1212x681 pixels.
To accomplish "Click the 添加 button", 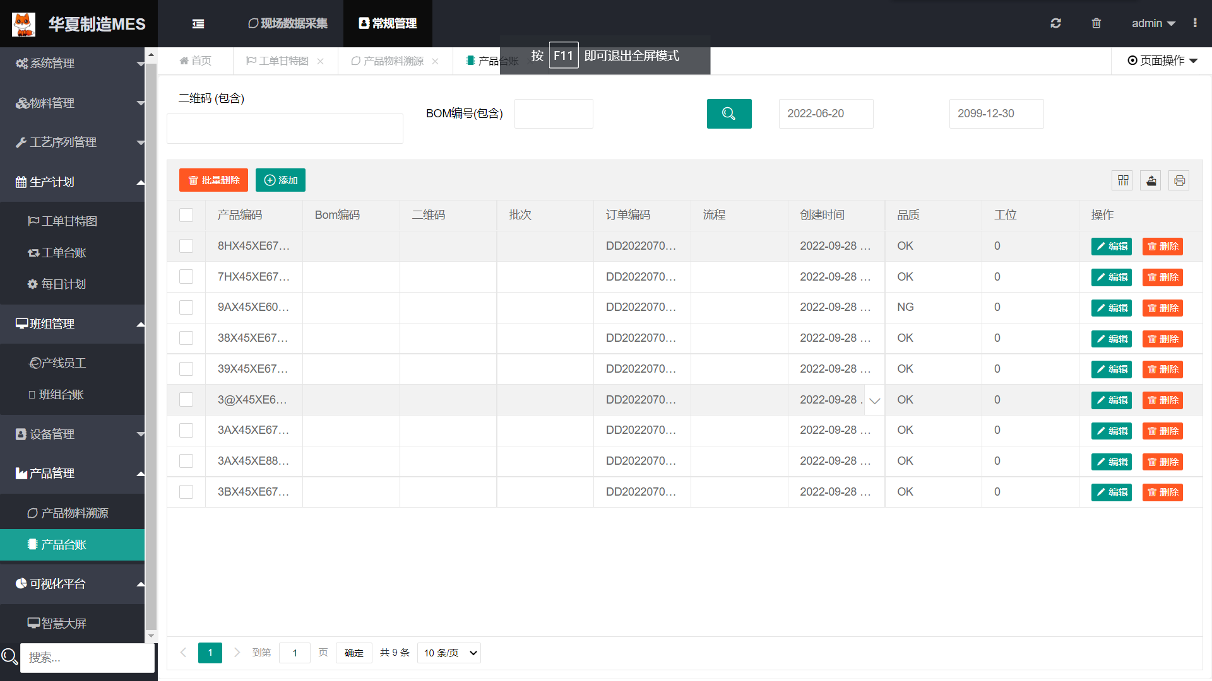I will point(280,180).
